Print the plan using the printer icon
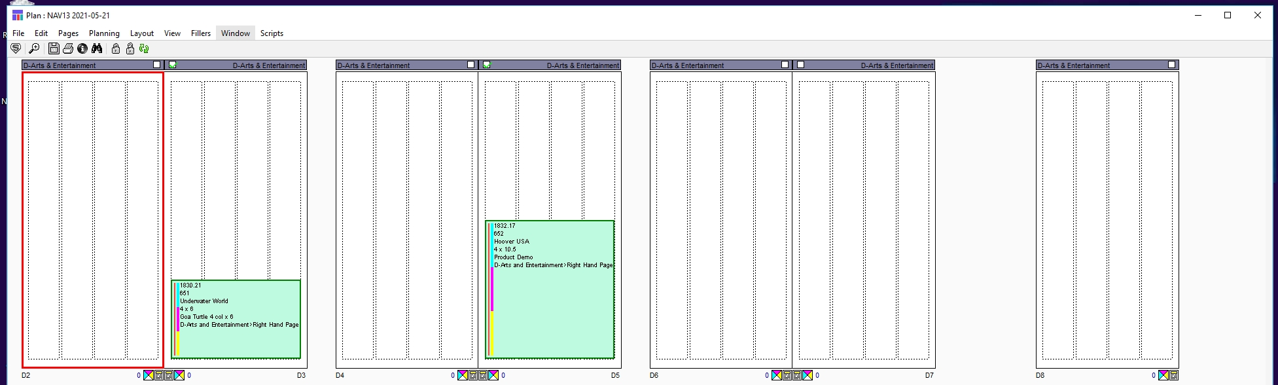The width and height of the screenshot is (1278, 385). click(68, 48)
